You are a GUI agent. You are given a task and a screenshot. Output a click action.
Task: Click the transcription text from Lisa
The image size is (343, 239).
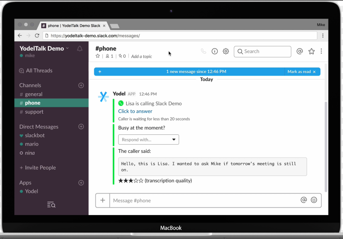tap(213, 166)
